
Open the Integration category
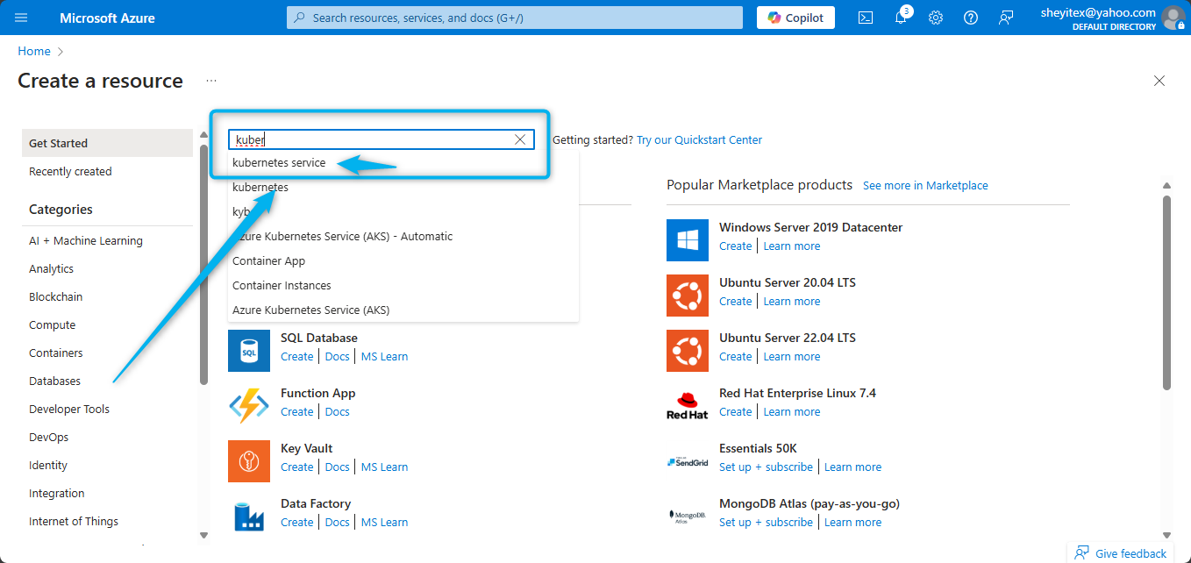click(57, 493)
